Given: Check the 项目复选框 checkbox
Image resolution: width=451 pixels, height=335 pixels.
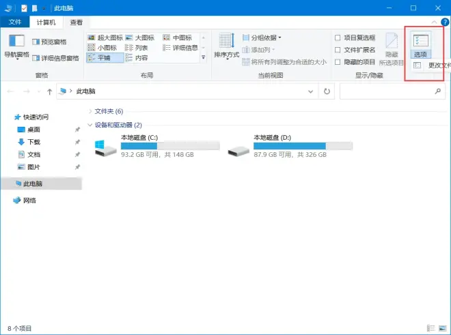Looking at the screenshot, I should (338, 38).
